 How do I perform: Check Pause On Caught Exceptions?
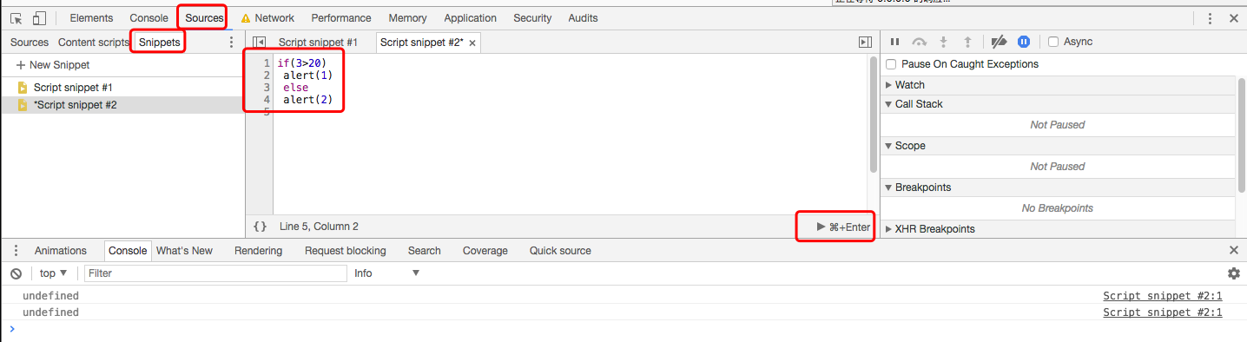tap(890, 64)
